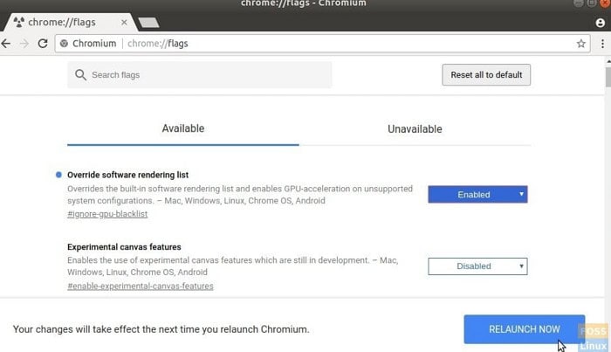Switch to the Unavailable tab
Viewport: 611px width, 352px height.
point(415,129)
